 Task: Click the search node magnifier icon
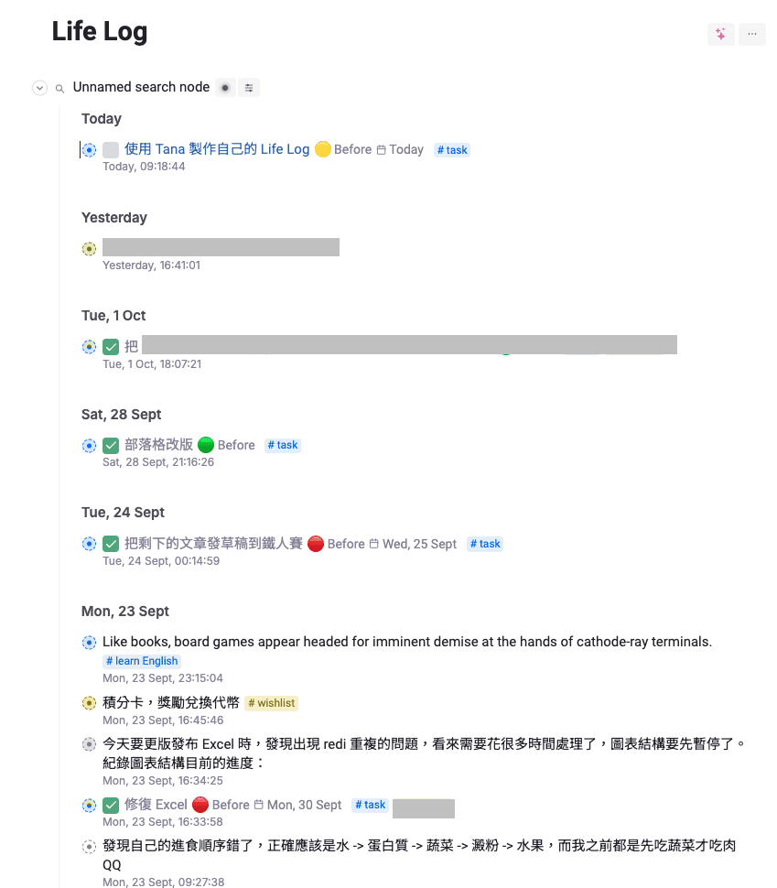[59, 88]
